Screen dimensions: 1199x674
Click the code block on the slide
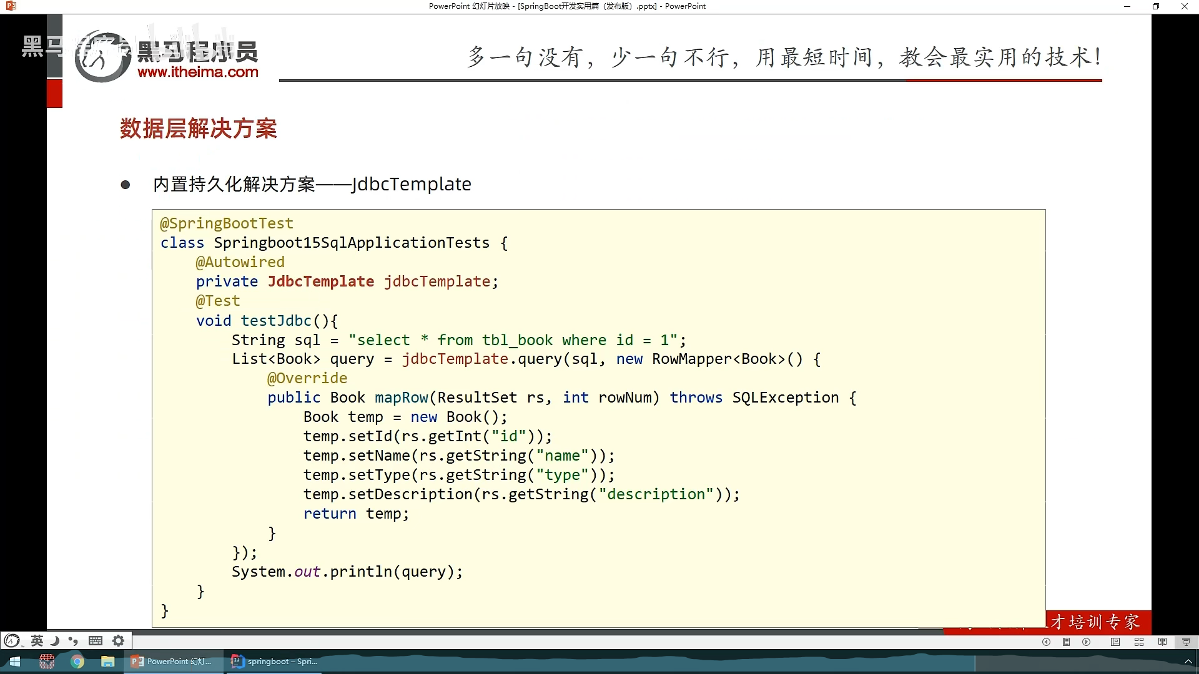598,418
